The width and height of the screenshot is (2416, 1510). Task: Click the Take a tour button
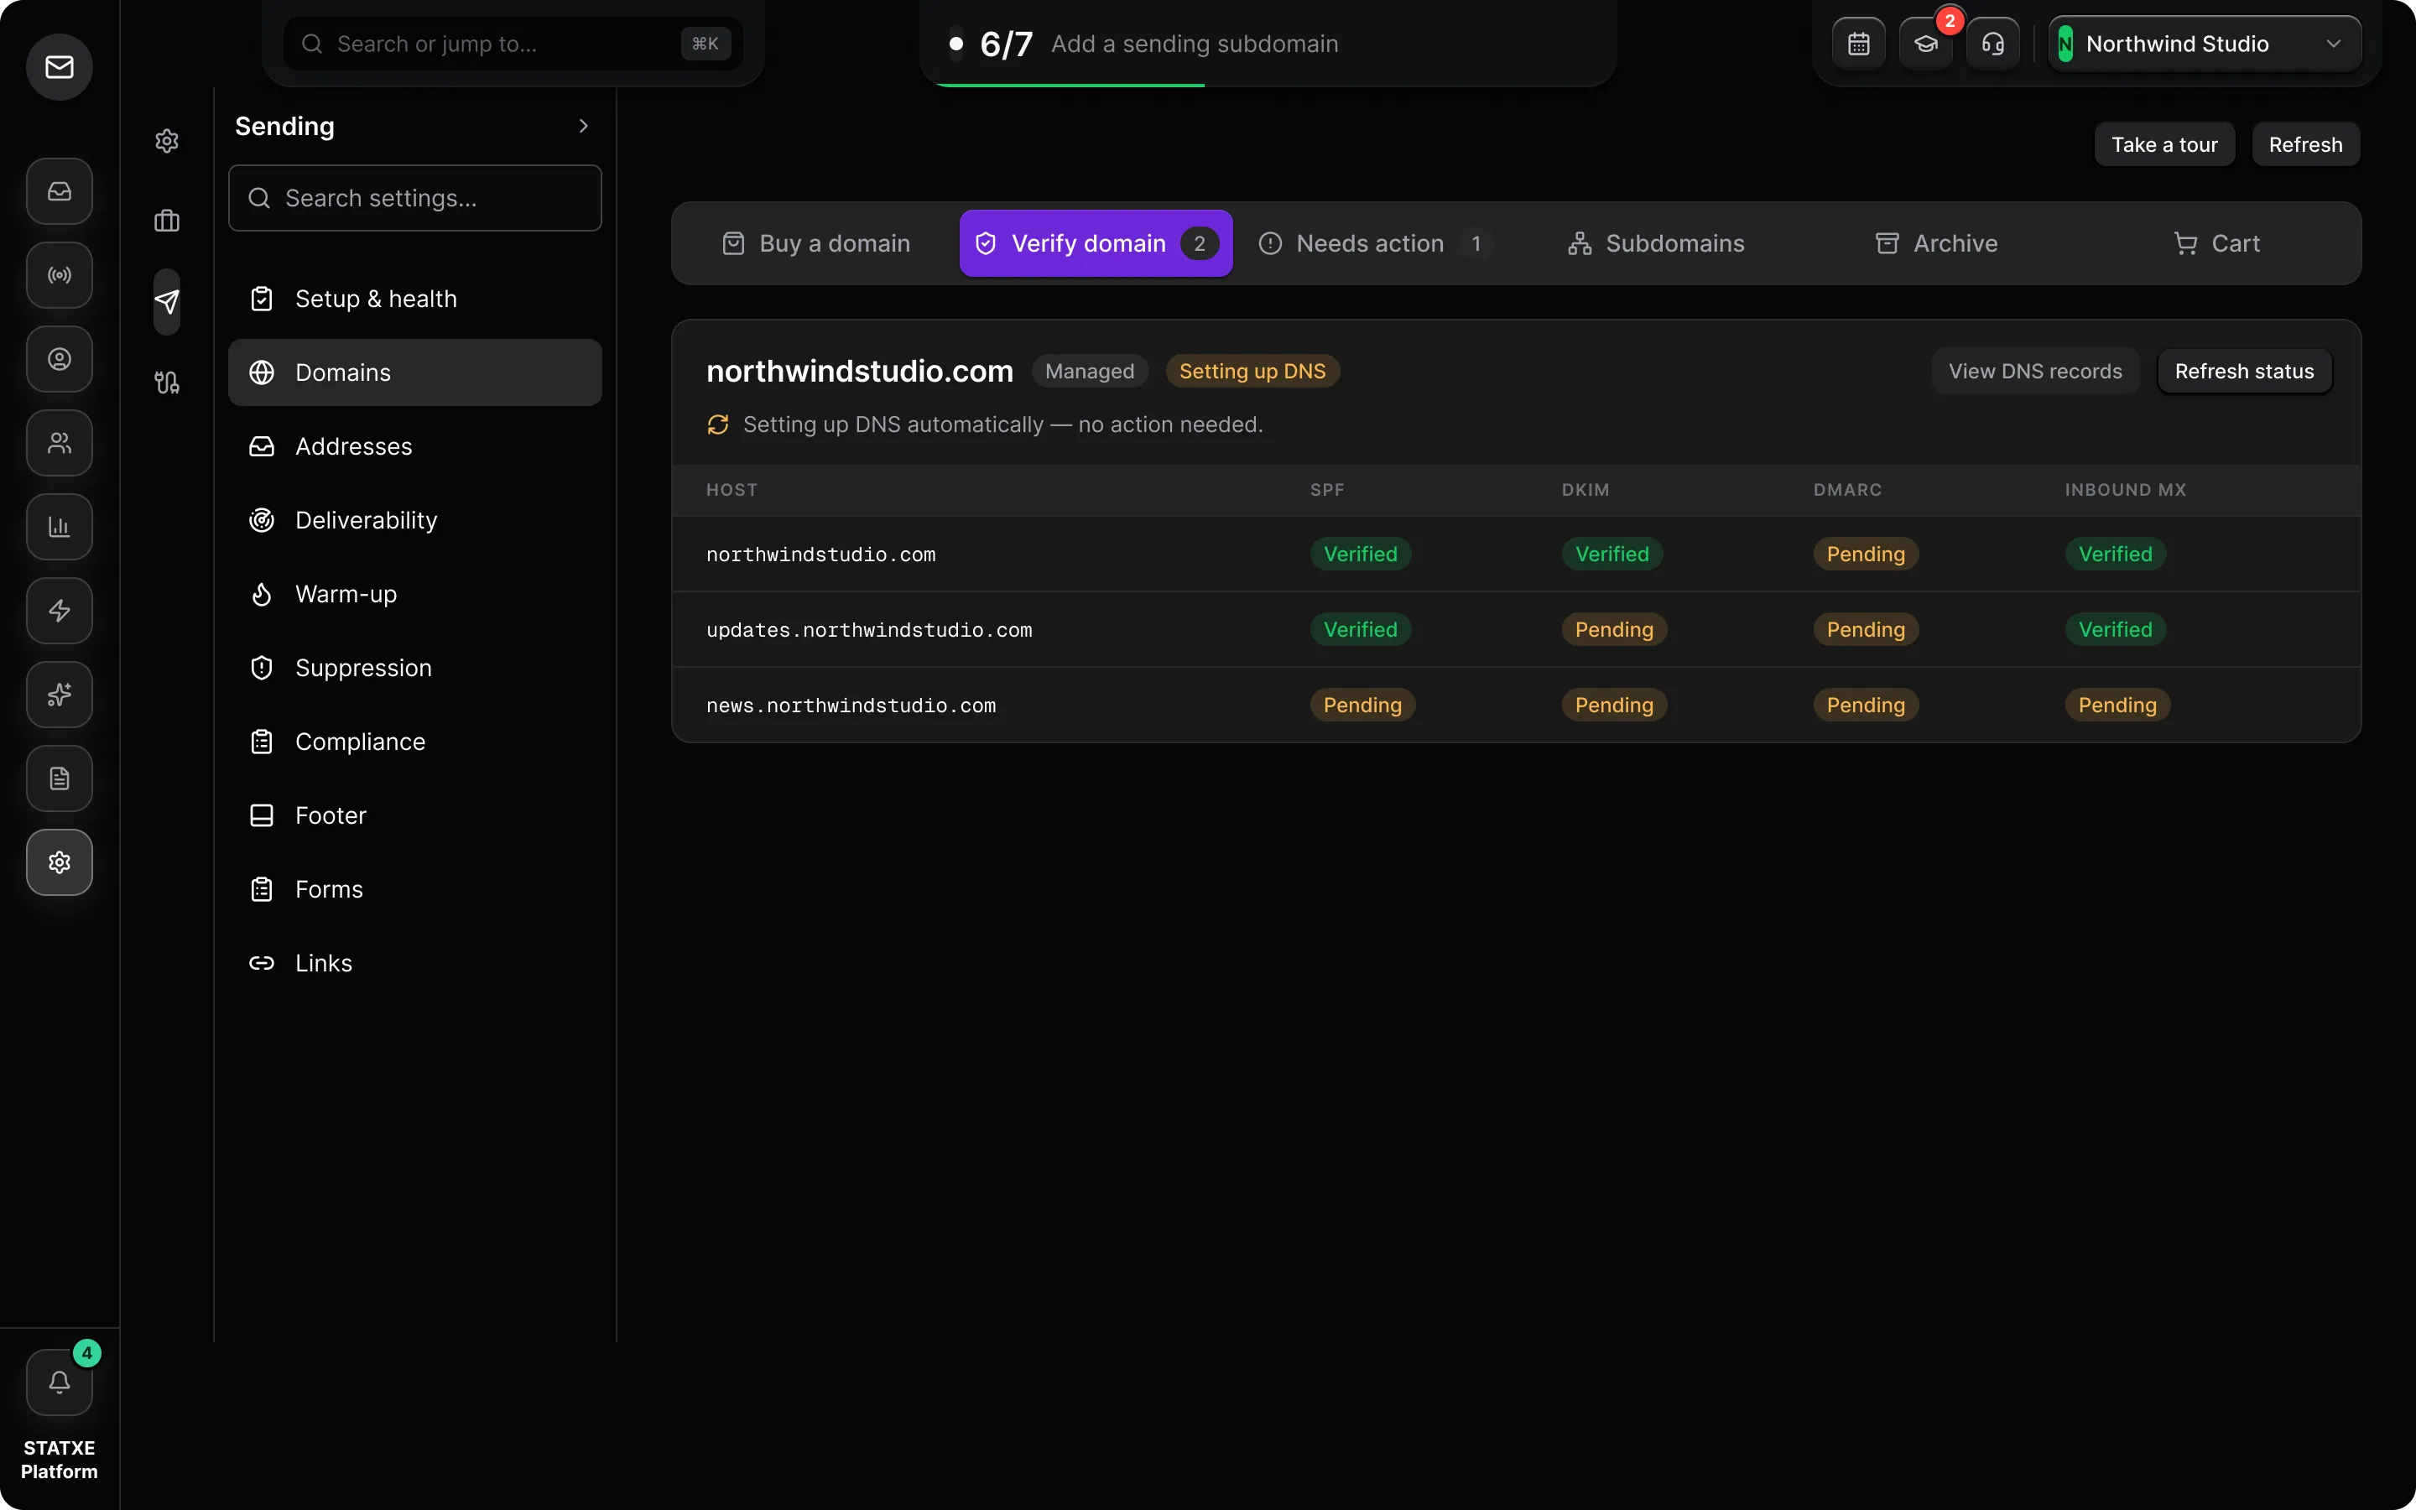pos(2164,145)
